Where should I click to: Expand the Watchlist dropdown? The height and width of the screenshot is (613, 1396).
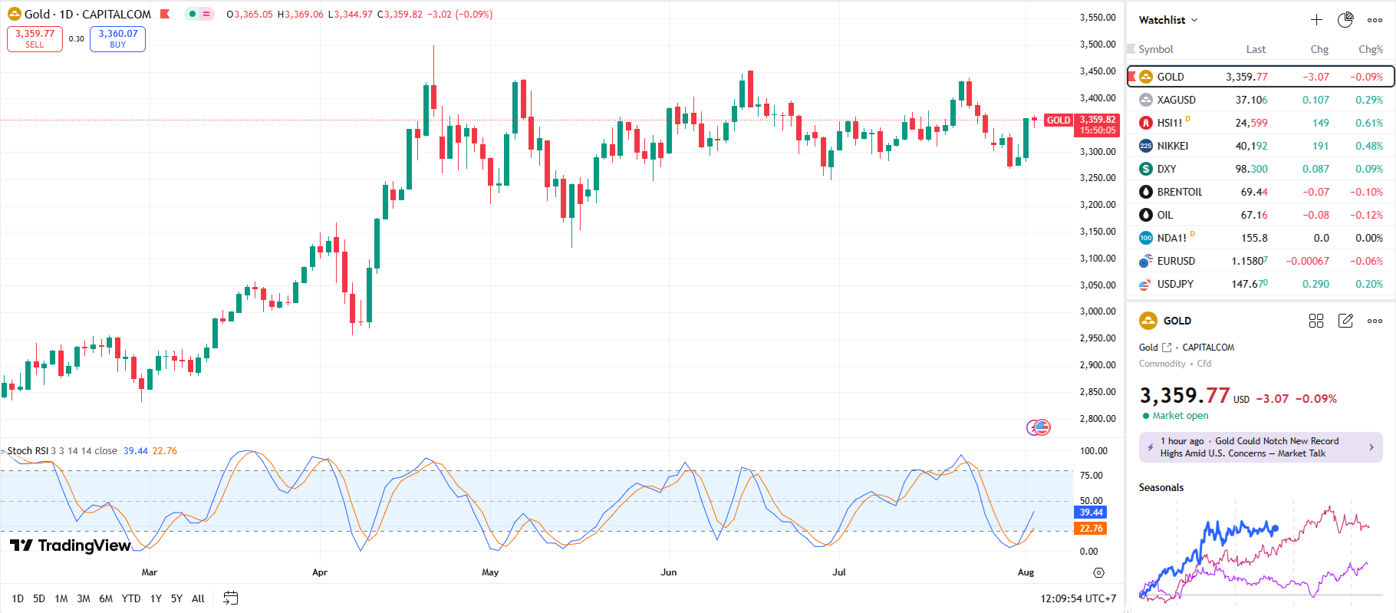click(x=1167, y=20)
